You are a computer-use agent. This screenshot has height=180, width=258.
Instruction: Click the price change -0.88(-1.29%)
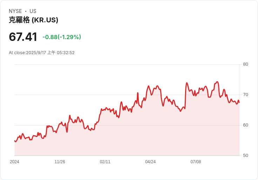(62, 37)
